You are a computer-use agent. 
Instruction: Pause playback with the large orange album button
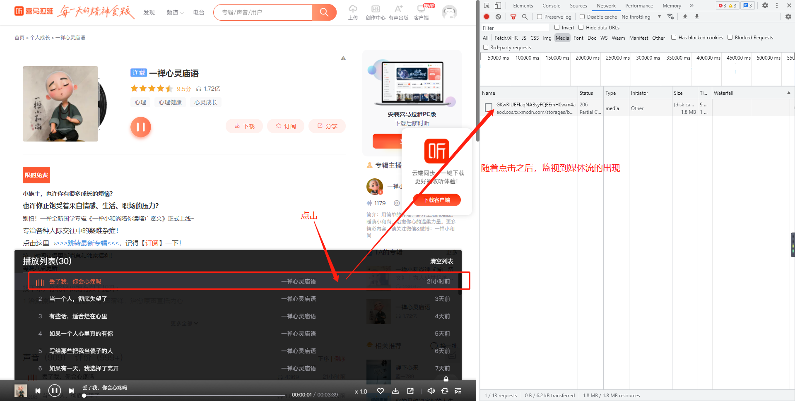click(x=141, y=127)
